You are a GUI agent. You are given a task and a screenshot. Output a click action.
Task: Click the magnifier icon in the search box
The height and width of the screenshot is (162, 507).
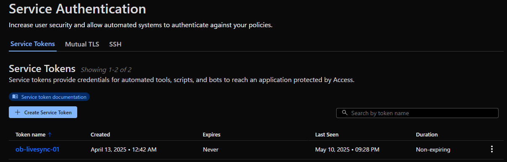point(345,113)
